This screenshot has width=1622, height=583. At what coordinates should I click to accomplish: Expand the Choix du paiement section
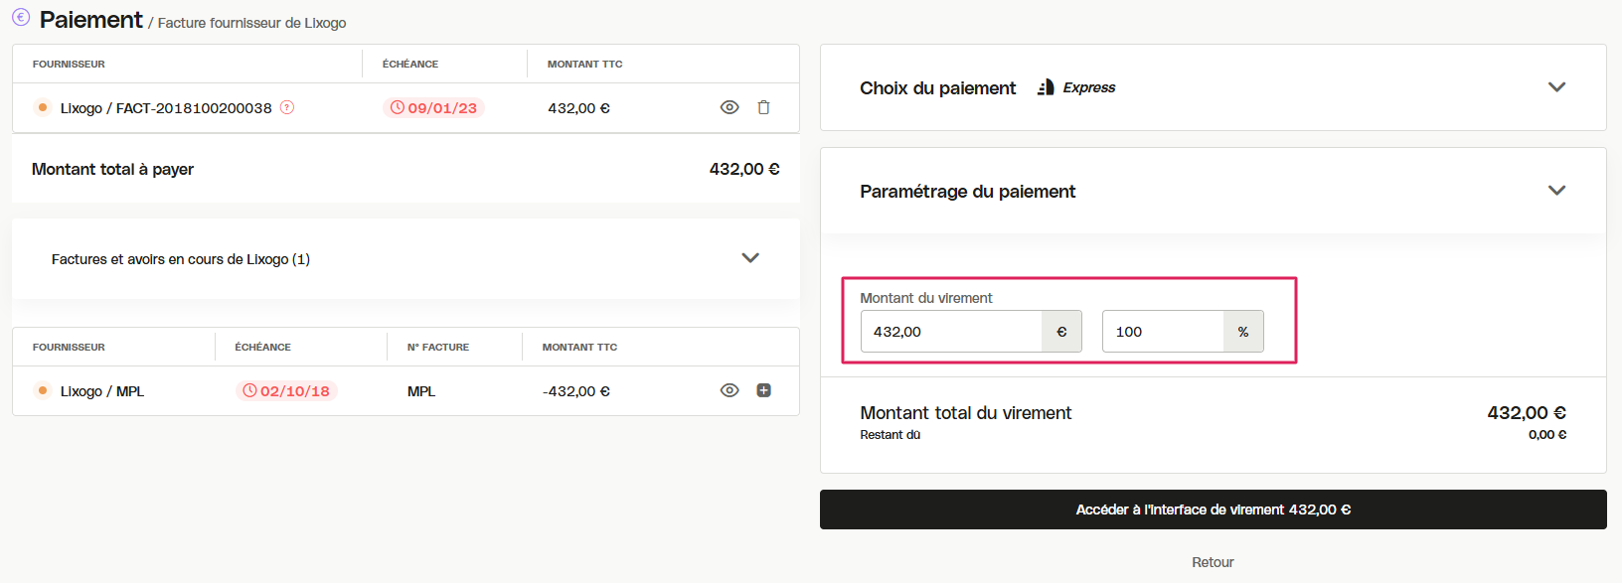click(1556, 87)
